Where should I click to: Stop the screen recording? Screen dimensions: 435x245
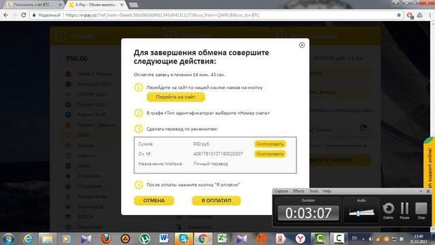pyautogui.click(x=421, y=210)
